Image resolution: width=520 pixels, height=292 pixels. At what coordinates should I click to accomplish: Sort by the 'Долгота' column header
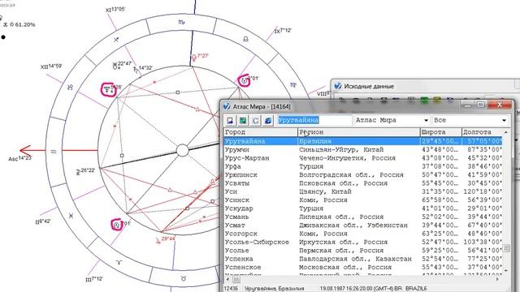click(482, 132)
